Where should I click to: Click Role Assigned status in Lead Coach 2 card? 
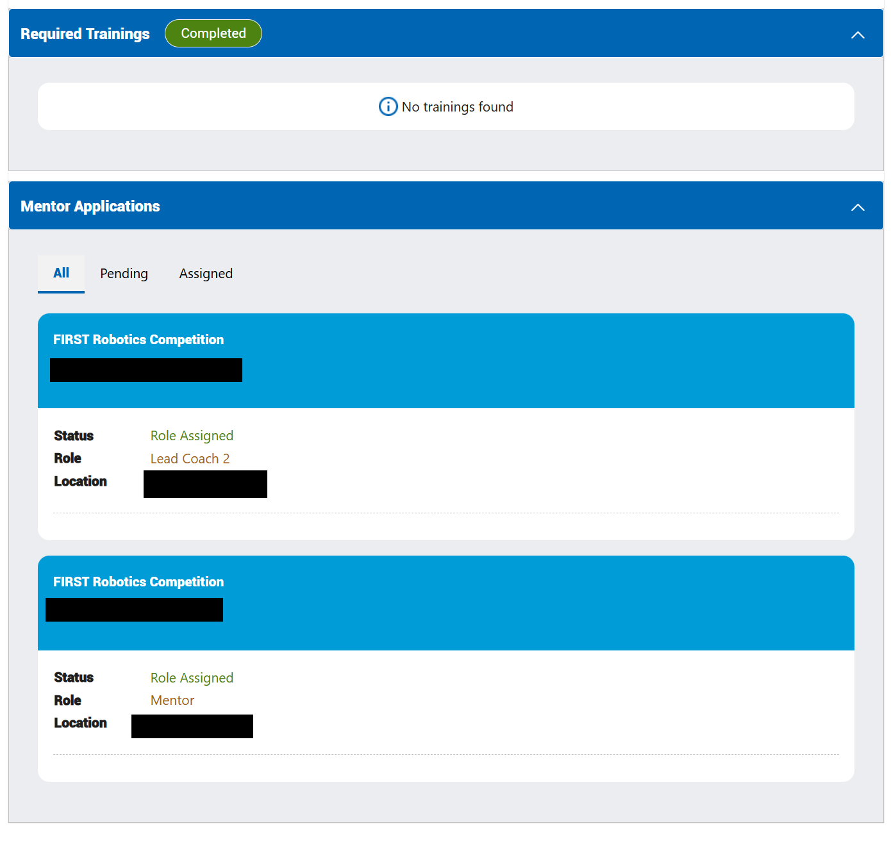point(192,436)
